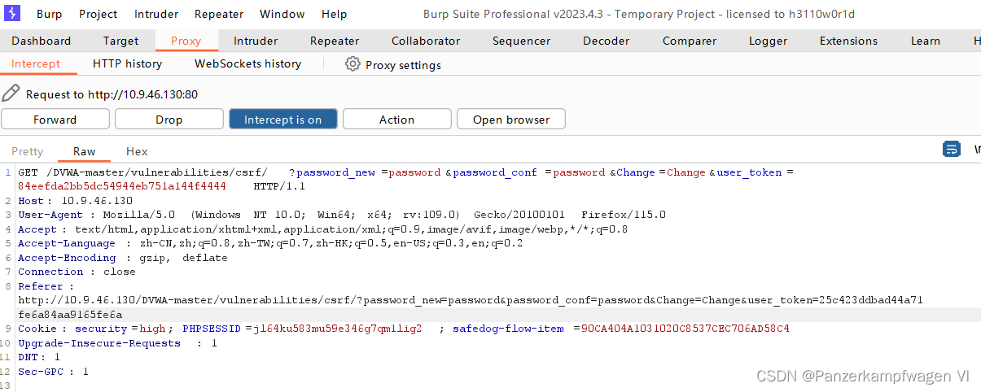Image resolution: width=981 pixels, height=392 pixels.
Task: Click the Accept-Encoding header line
Action: pyautogui.click(x=123, y=258)
